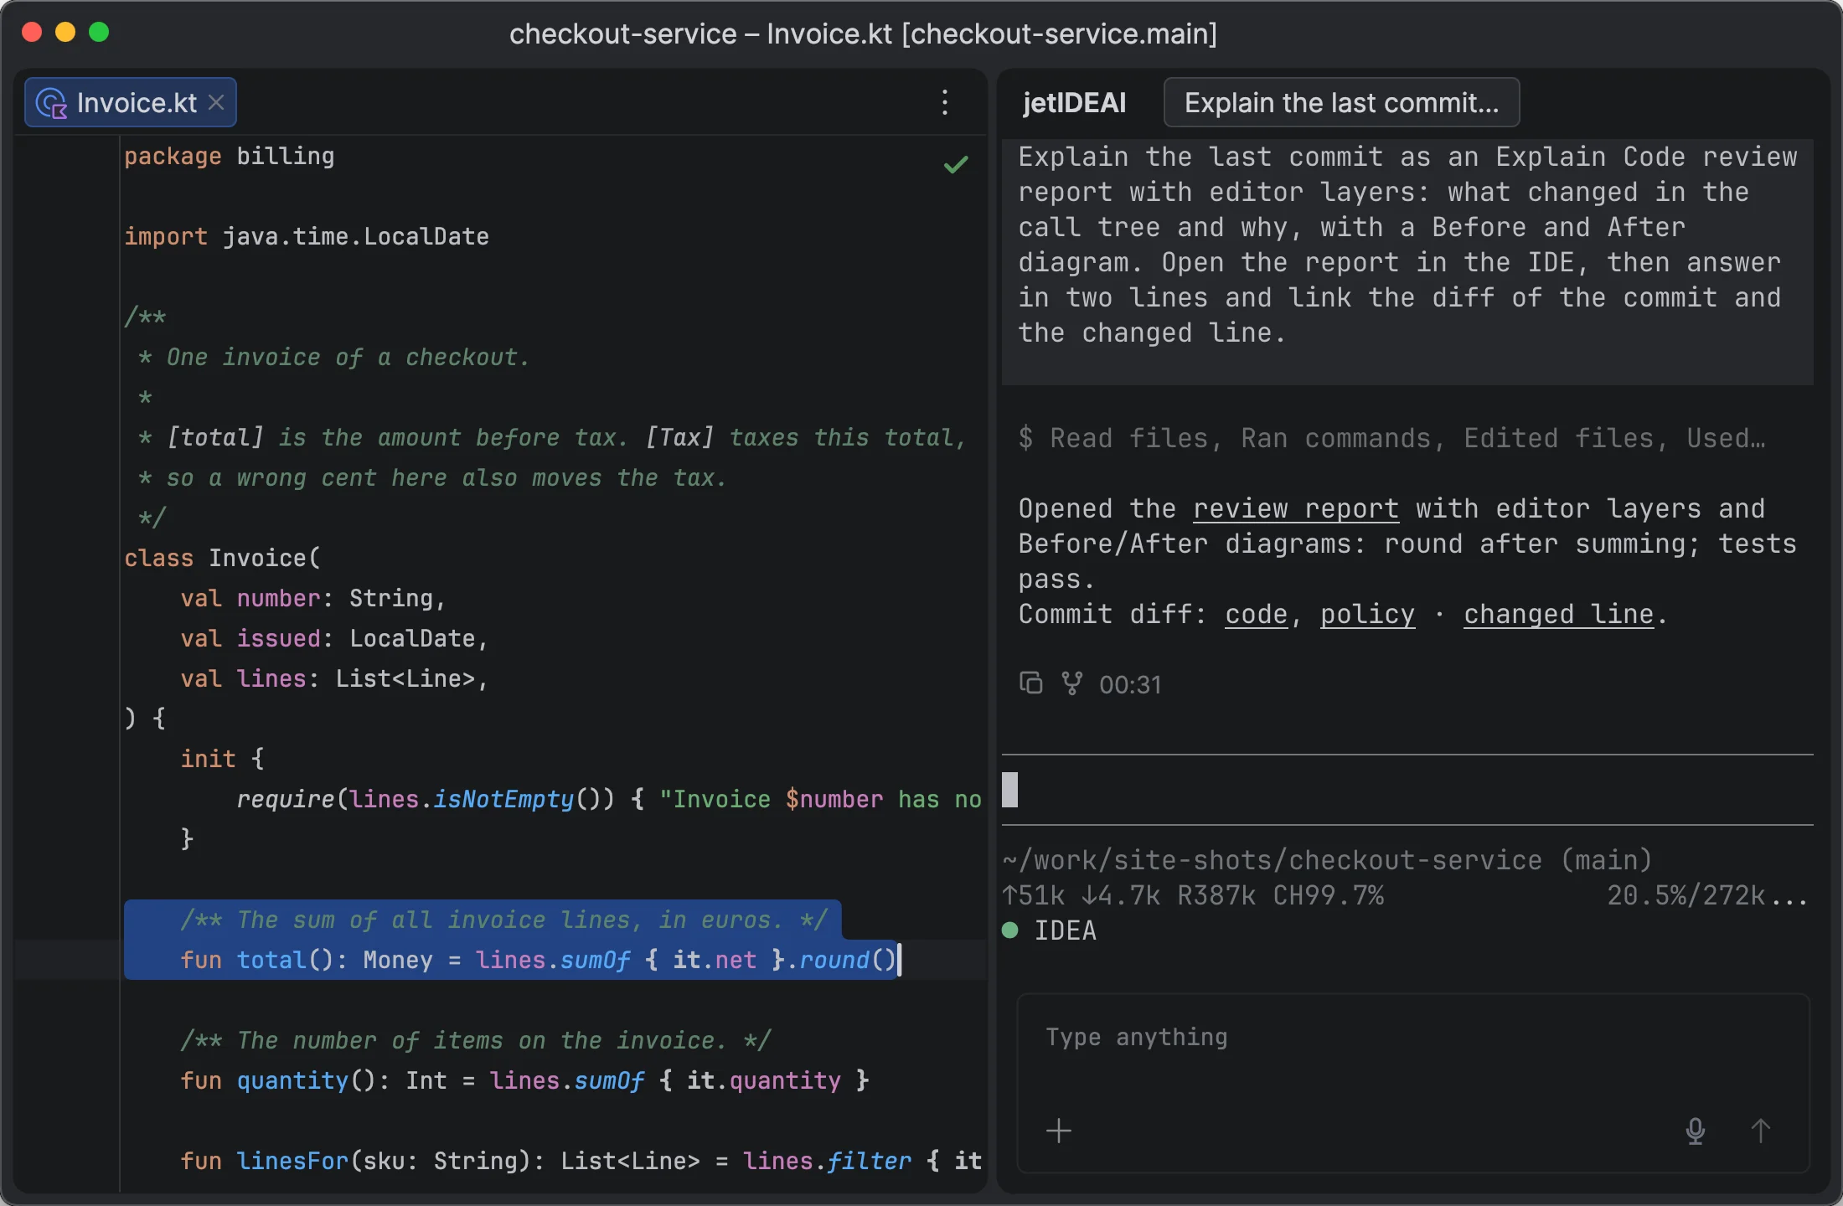Click the file type icon on the Invoice.kt tab
Viewport: 1843px width, 1206px height.
pyautogui.click(x=52, y=103)
